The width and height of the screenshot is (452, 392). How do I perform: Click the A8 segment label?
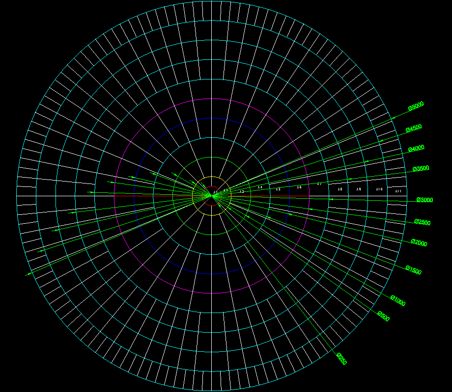[339, 189]
